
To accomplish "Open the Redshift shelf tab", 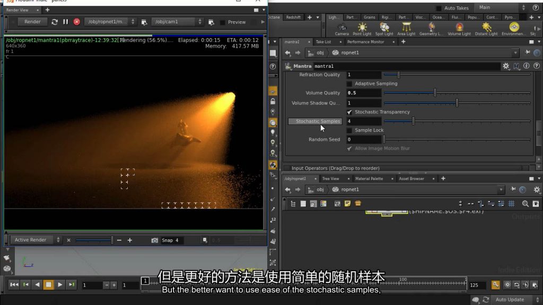I will [x=293, y=17].
